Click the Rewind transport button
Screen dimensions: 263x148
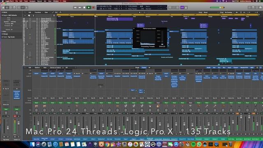pos(75,7)
